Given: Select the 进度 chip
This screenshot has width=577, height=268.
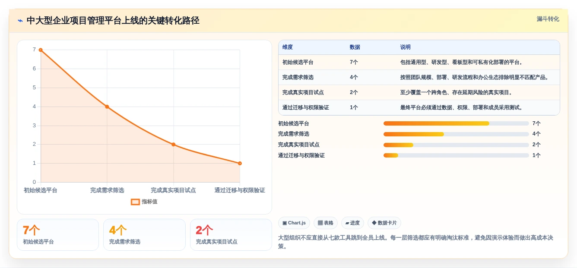Looking at the screenshot, I should (x=352, y=223).
